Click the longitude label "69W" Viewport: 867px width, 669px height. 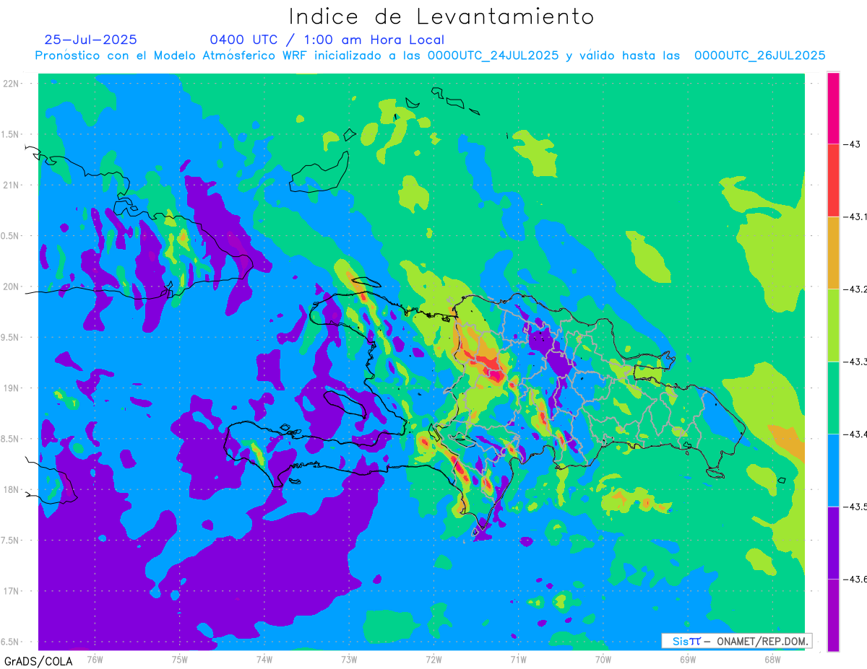tap(688, 659)
